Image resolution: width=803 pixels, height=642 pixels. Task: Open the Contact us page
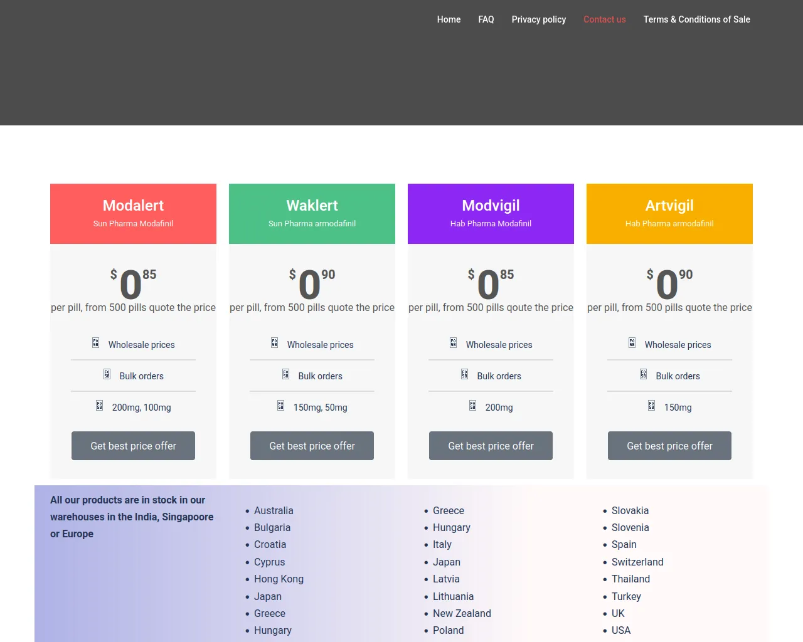click(x=605, y=19)
